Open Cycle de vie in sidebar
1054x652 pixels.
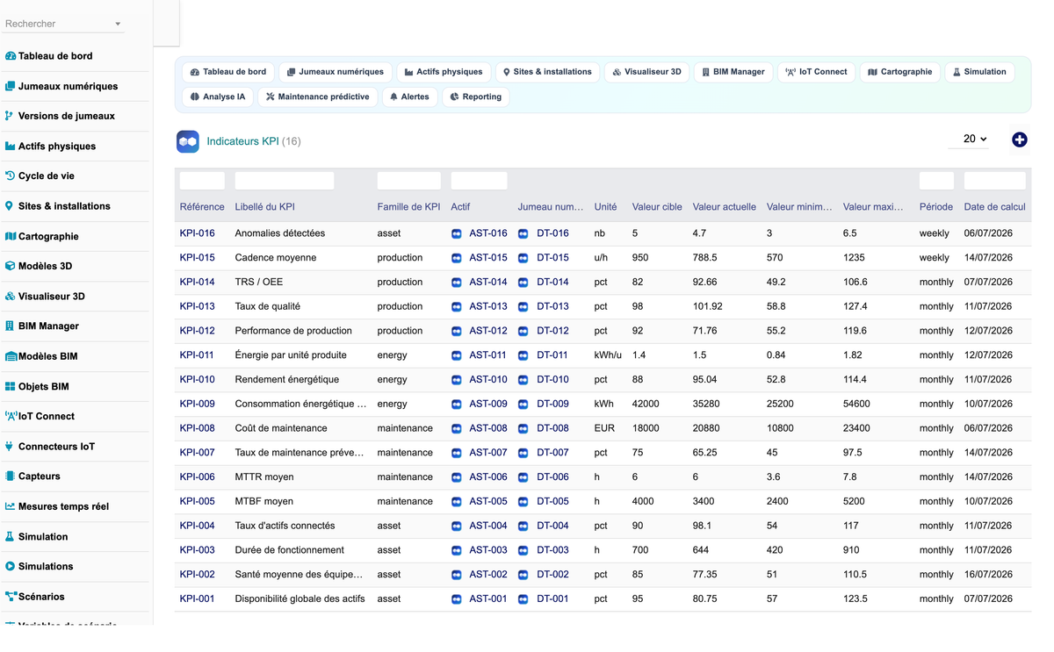pos(40,176)
